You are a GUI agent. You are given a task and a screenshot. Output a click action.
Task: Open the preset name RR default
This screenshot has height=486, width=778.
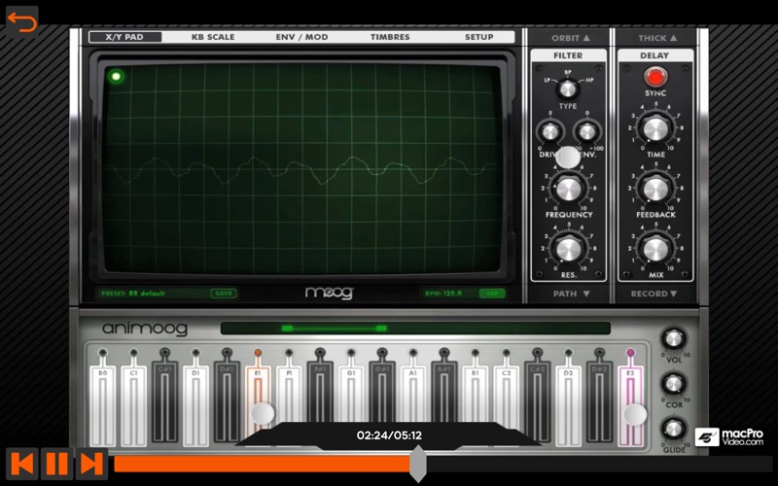pos(147,294)
